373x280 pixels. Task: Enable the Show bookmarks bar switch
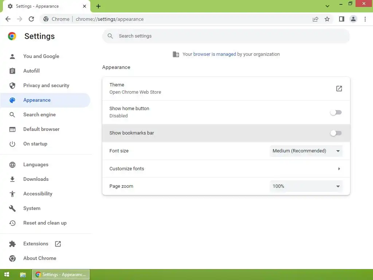(x=336, y=133)
